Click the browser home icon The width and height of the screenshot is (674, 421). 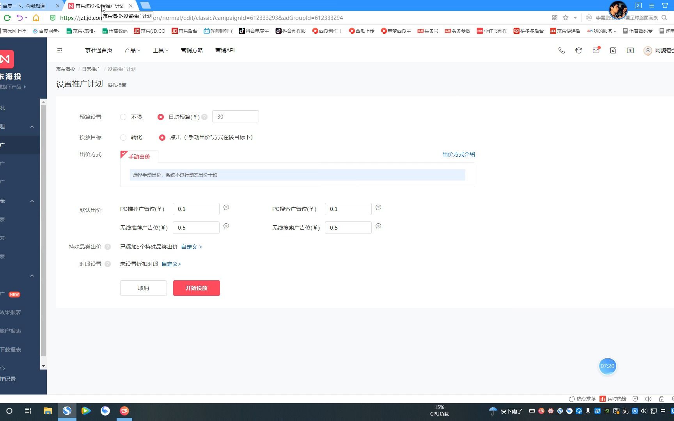[36, 18]
